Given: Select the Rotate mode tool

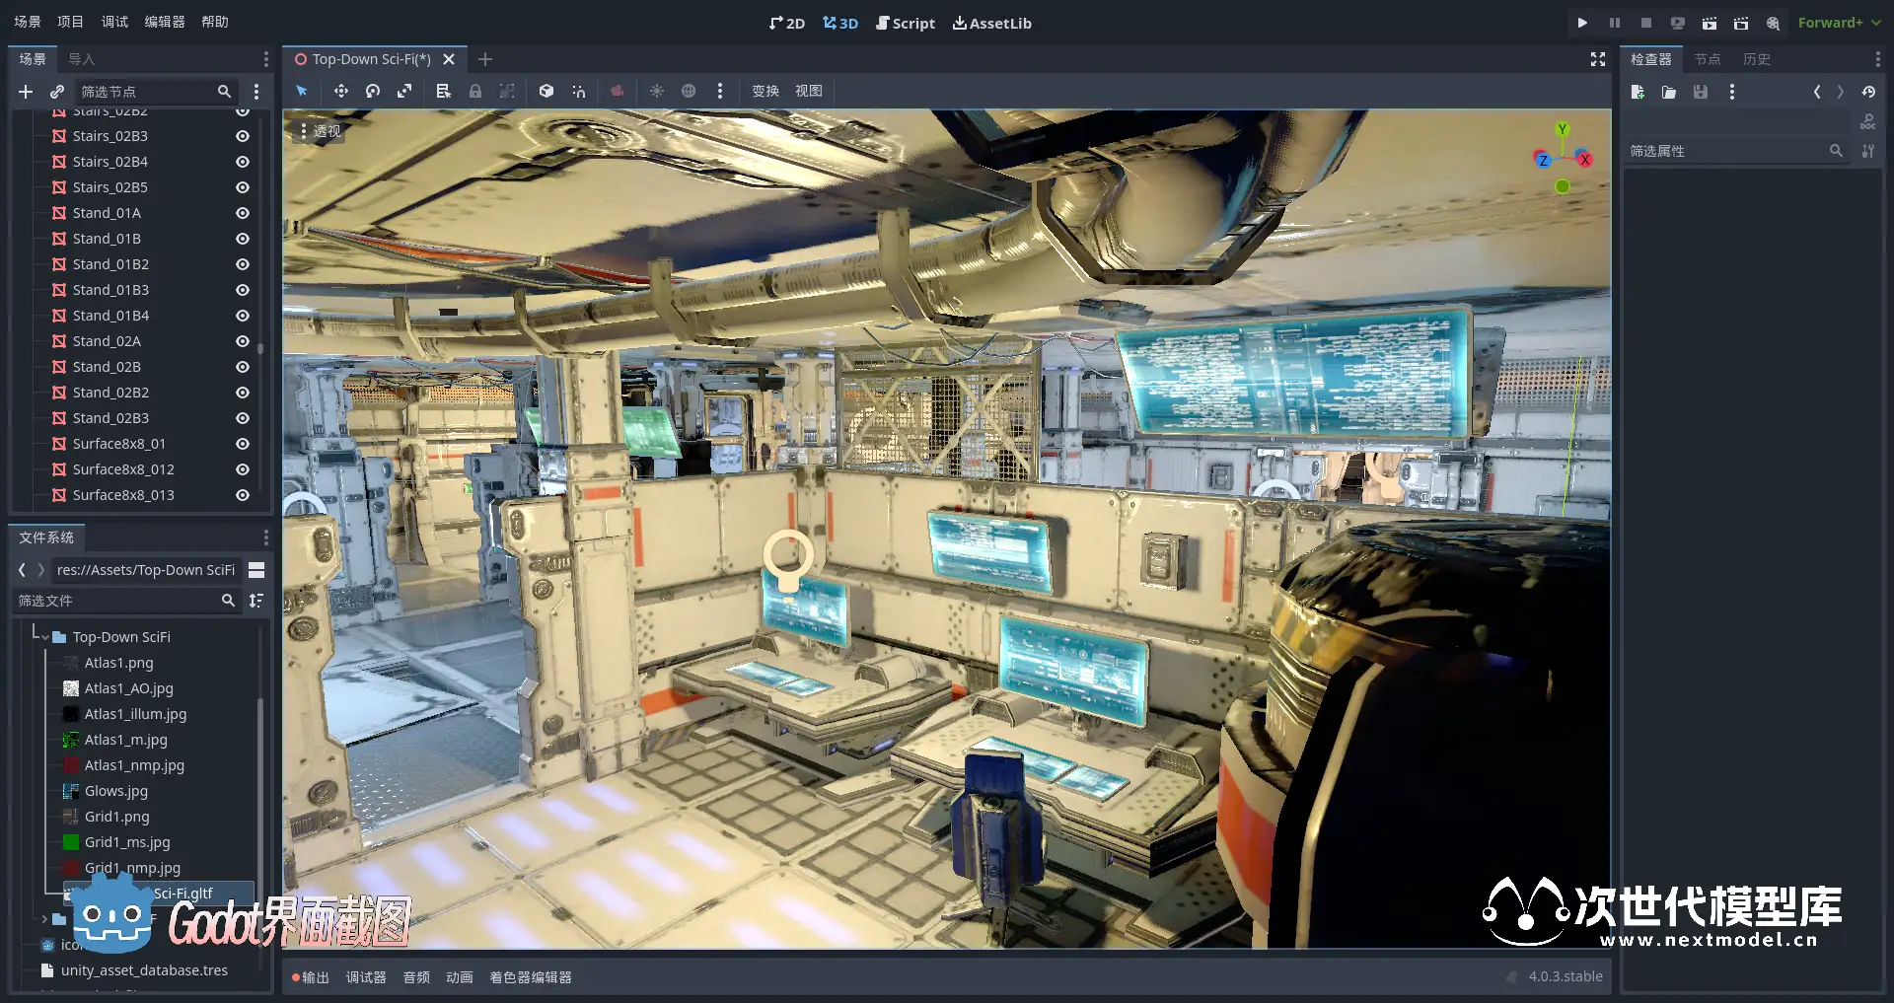Looking at the screenshot, I should coord(372,91).
